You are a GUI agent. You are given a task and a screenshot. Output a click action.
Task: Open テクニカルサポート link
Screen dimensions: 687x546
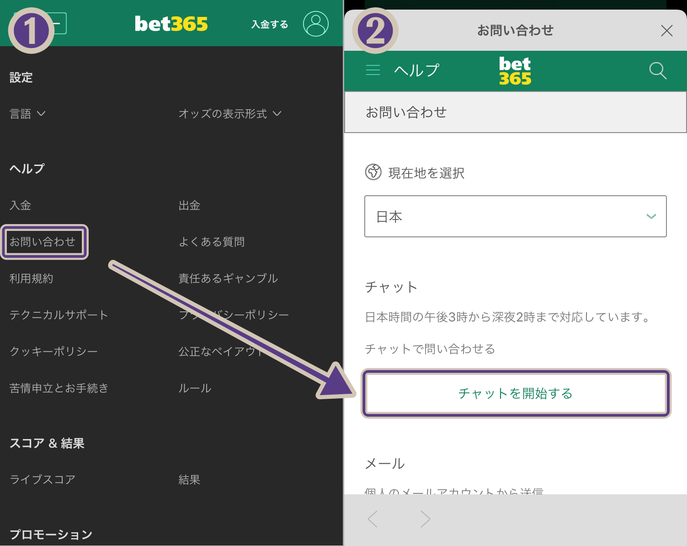[59, 315]
